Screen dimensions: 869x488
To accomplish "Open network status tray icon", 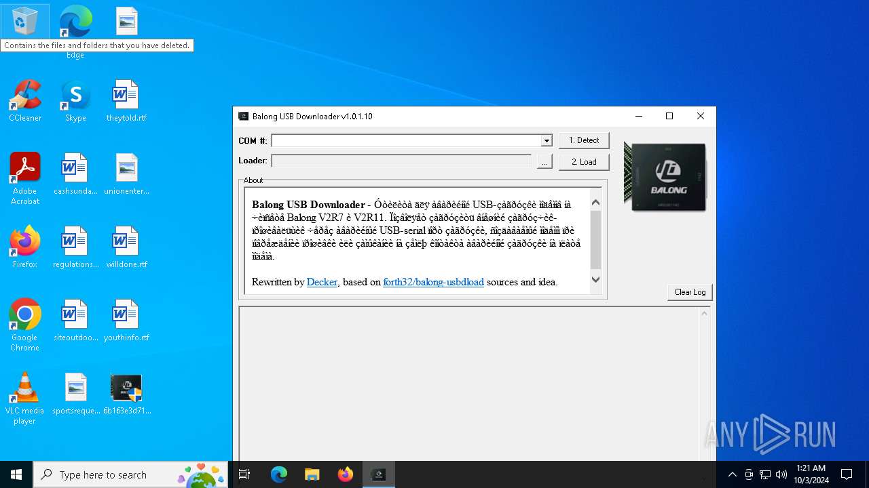I will point(765,474).
